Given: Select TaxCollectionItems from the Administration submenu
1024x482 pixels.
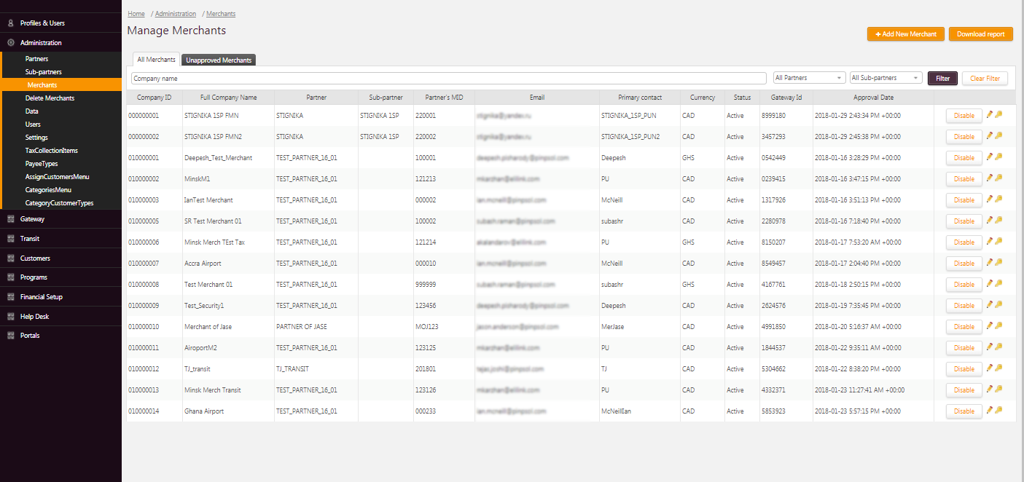Looking at the screenshot, I should [51, 151].
